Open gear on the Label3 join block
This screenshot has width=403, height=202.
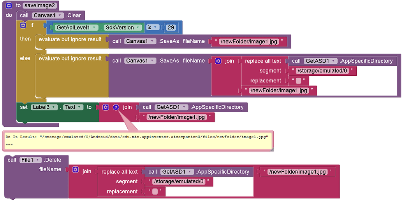click(106, 107)
